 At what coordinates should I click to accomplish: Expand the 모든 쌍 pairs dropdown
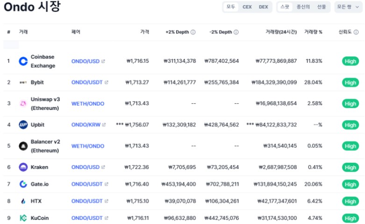tap(348, 7)
